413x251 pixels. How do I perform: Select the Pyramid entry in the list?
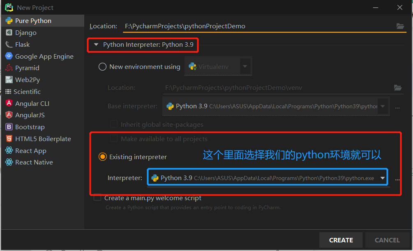tap(43, 68)
